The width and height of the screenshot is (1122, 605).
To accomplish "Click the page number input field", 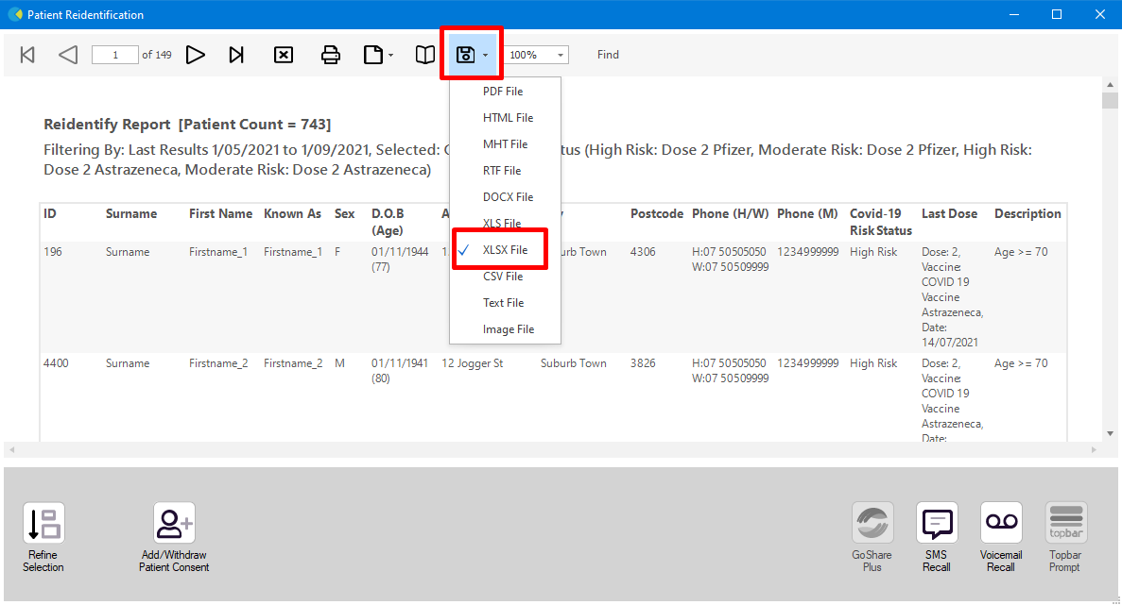I will point(114,55).
